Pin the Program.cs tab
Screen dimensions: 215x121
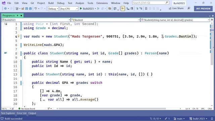click(17, 15)
